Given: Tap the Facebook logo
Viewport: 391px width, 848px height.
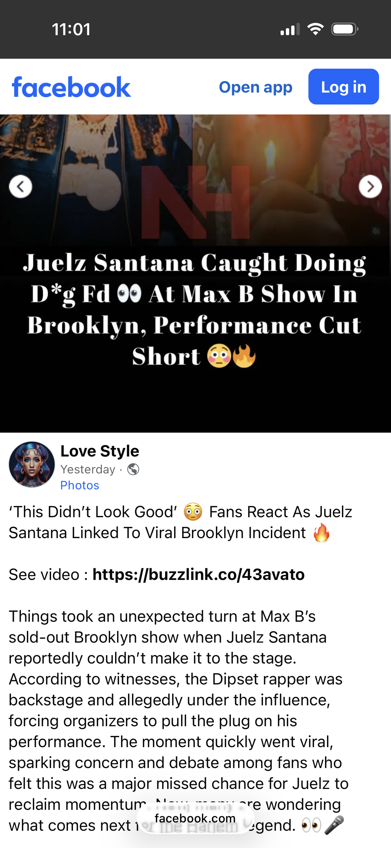Looking at the screenshot, I should click(71, 87).
